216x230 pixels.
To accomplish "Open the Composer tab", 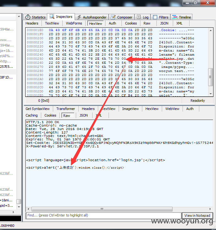I will click(122, 17).
